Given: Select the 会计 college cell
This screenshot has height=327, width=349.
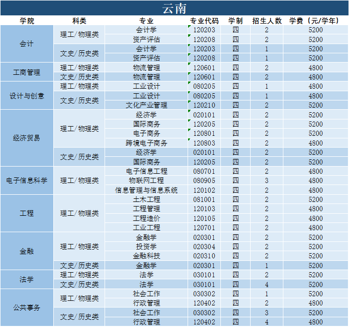Looking at the screenshot, I should (x=27, y=44).
